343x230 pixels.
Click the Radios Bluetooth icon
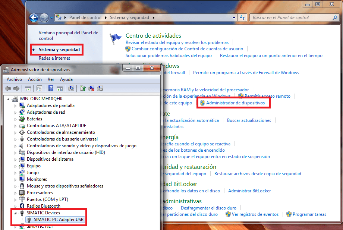point(22,206)
